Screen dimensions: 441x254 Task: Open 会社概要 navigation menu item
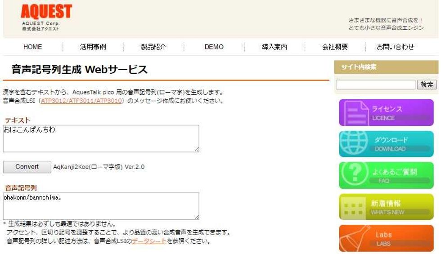pyautogui.click(x=335, y=47)
